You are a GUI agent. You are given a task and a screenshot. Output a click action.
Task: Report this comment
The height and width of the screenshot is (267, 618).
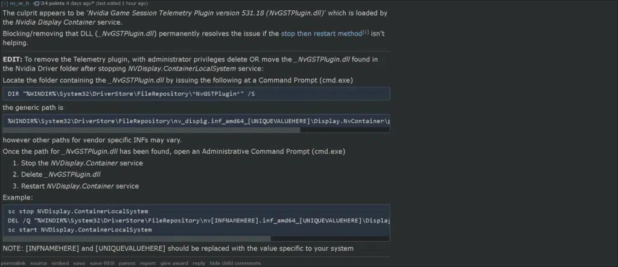tap(148, 263)
